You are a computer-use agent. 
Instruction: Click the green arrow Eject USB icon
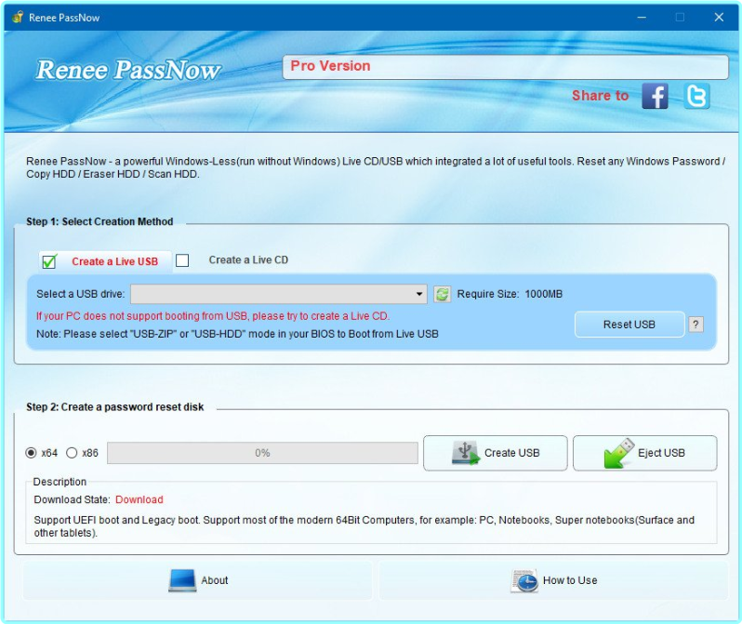(618, 453)
